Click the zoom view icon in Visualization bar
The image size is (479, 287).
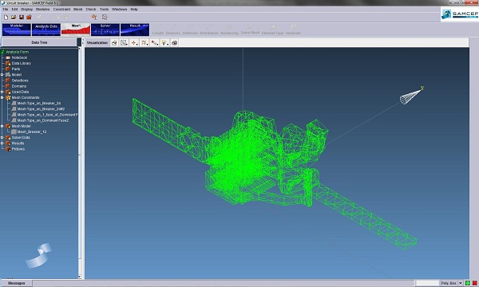(x=124, y=43)
